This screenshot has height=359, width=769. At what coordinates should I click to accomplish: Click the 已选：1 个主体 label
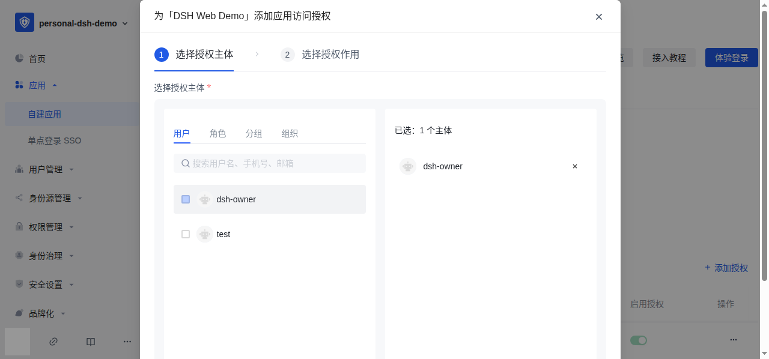(423, 130)
